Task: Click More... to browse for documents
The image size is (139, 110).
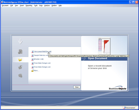Action: (36, 71)
